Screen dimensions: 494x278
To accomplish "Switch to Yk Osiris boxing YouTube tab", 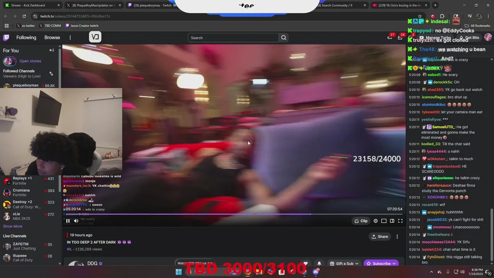I will (x=399, y=5).
